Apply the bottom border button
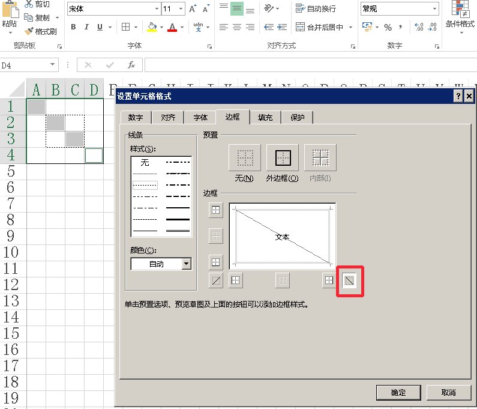Image resolution: width=477 pixels, height=409 pixels. point(215,262)
